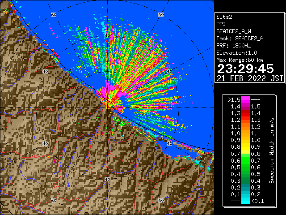Click the "PRF: 1800Hz" line
This screenshot has height=215, width=286.
234,46
